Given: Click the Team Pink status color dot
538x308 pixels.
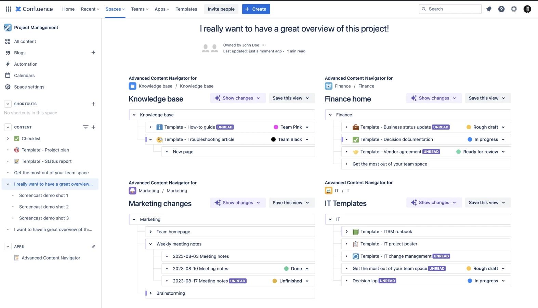Looking at the screenshot, I should point(276,127).
